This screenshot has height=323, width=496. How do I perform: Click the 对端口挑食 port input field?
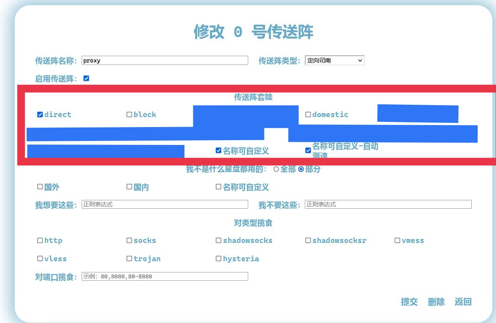tap(165, 276)
